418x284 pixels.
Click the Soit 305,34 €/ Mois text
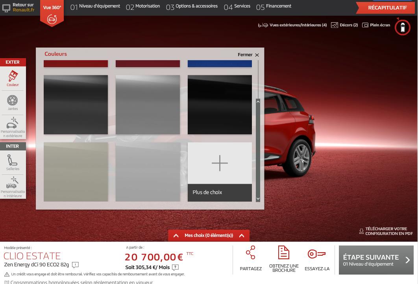click(148, 267)
